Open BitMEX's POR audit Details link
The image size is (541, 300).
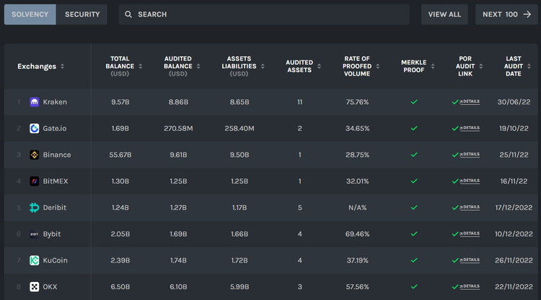click(x=470, y=181)
